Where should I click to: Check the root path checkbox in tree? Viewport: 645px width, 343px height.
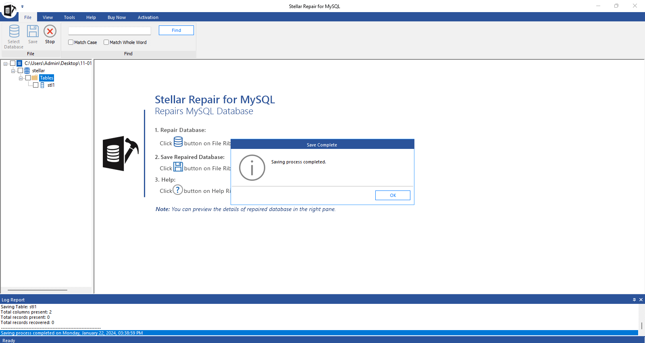tap(13, 63)
